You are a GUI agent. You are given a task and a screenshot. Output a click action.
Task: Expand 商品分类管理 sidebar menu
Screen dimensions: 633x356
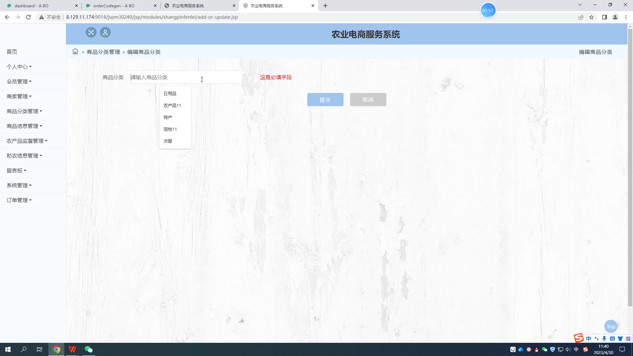point(24,111)
